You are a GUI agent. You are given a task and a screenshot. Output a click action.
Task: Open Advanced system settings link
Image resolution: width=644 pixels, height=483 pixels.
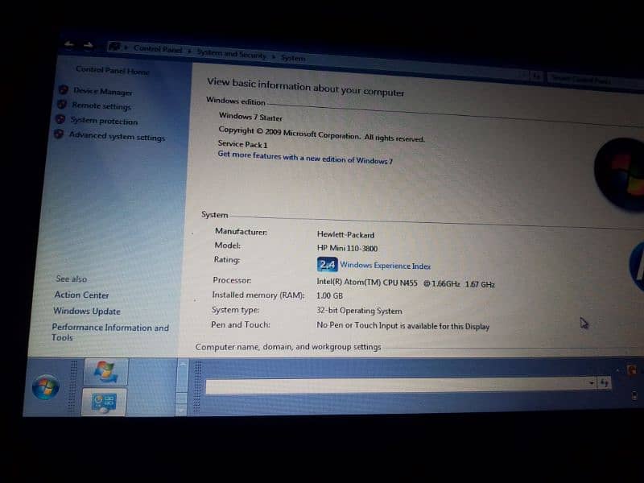click(117, 137)
